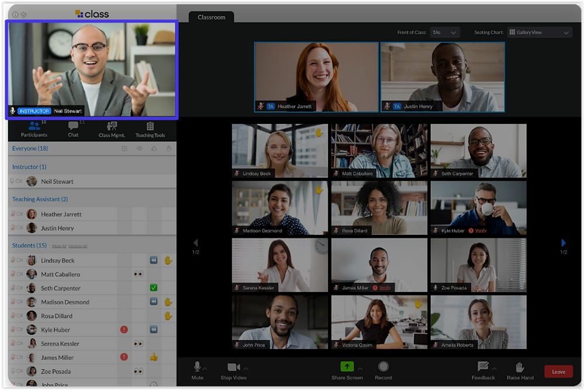
Task: Click the red alert icon in Kyle Huber's row
Action: [124, 329]
